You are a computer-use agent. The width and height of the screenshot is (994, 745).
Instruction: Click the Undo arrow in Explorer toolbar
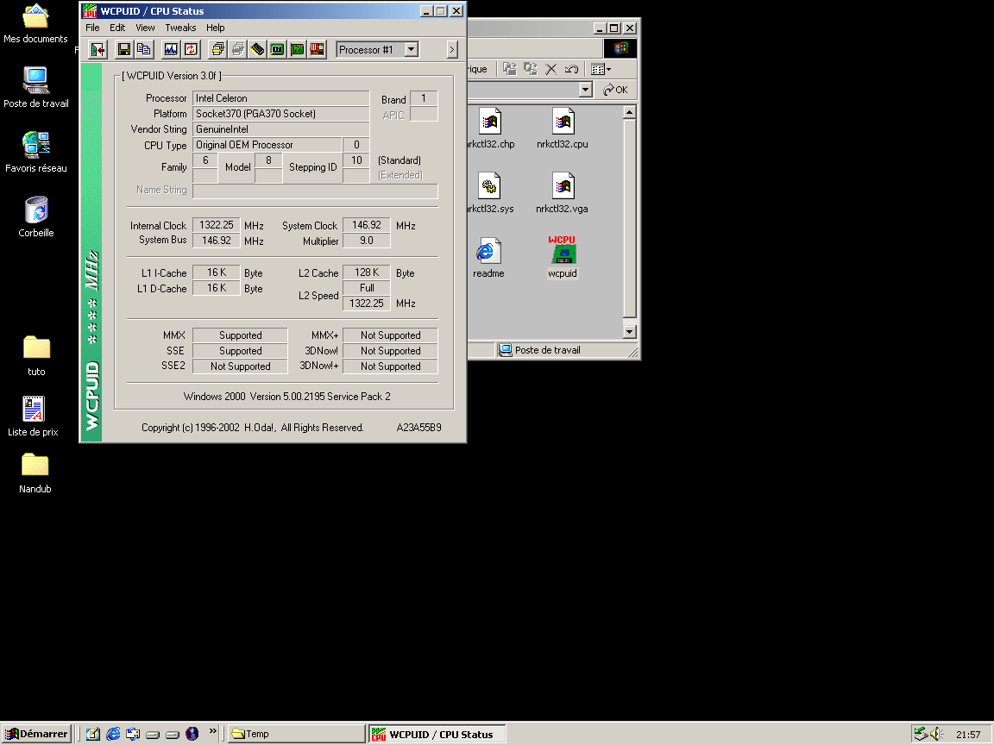pos(571,69)
